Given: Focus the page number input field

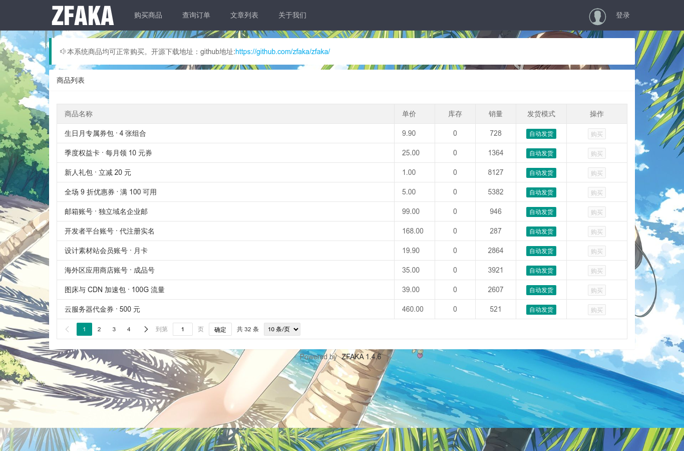Looking at the screenshot, I should pyautogui.click(x=183, y=329).
